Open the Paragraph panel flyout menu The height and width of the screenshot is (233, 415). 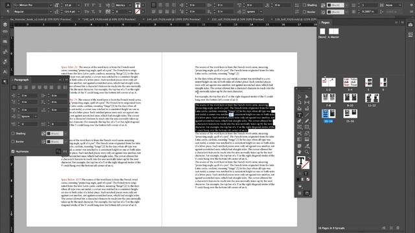pos(66,80)
